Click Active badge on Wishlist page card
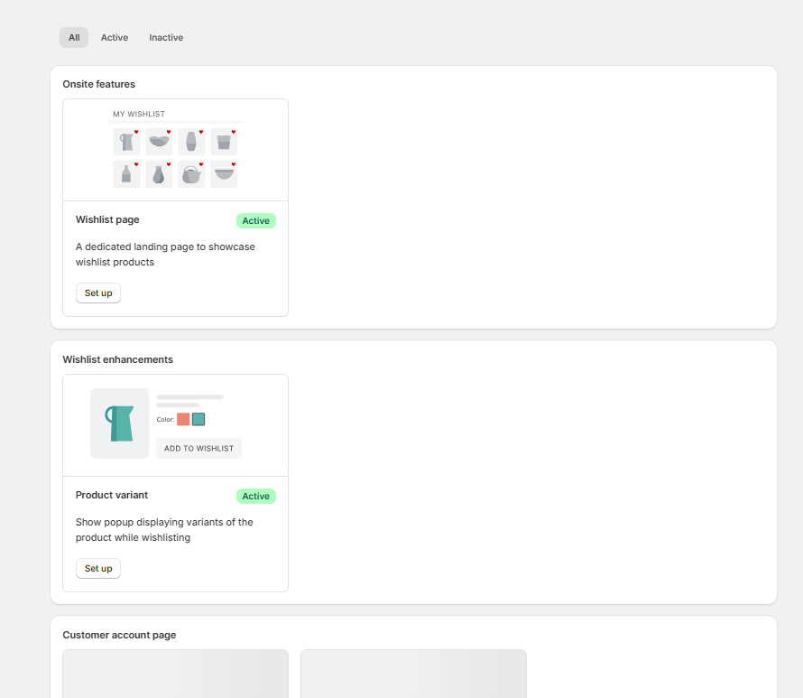 [x=256, y=221]
